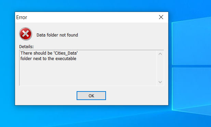Image resolution: width=211 pixels, height=127 pixels.
Task: Click blank desktop below the Error dialog
Action: point(92,116)
